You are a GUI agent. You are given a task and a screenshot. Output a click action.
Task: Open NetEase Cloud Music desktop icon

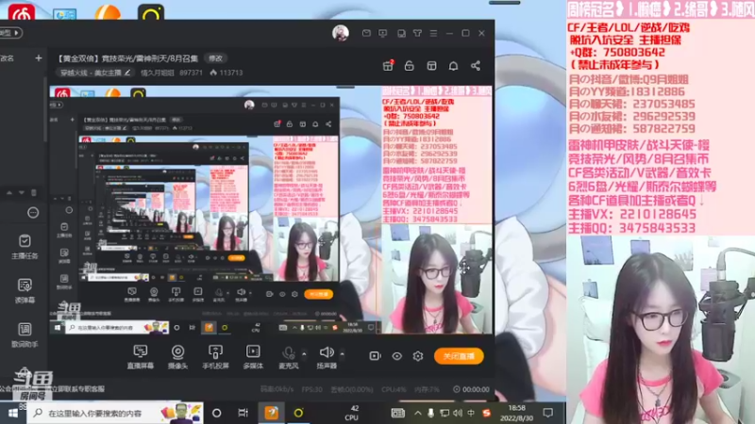(x=21, y=12)
